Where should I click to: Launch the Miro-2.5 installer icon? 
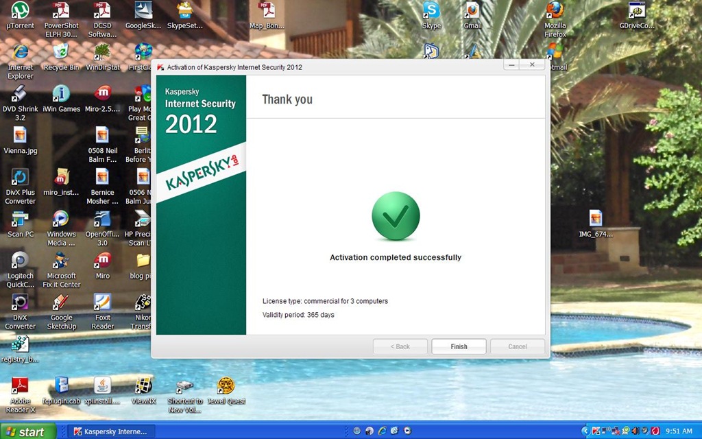[x=103, y=99]
